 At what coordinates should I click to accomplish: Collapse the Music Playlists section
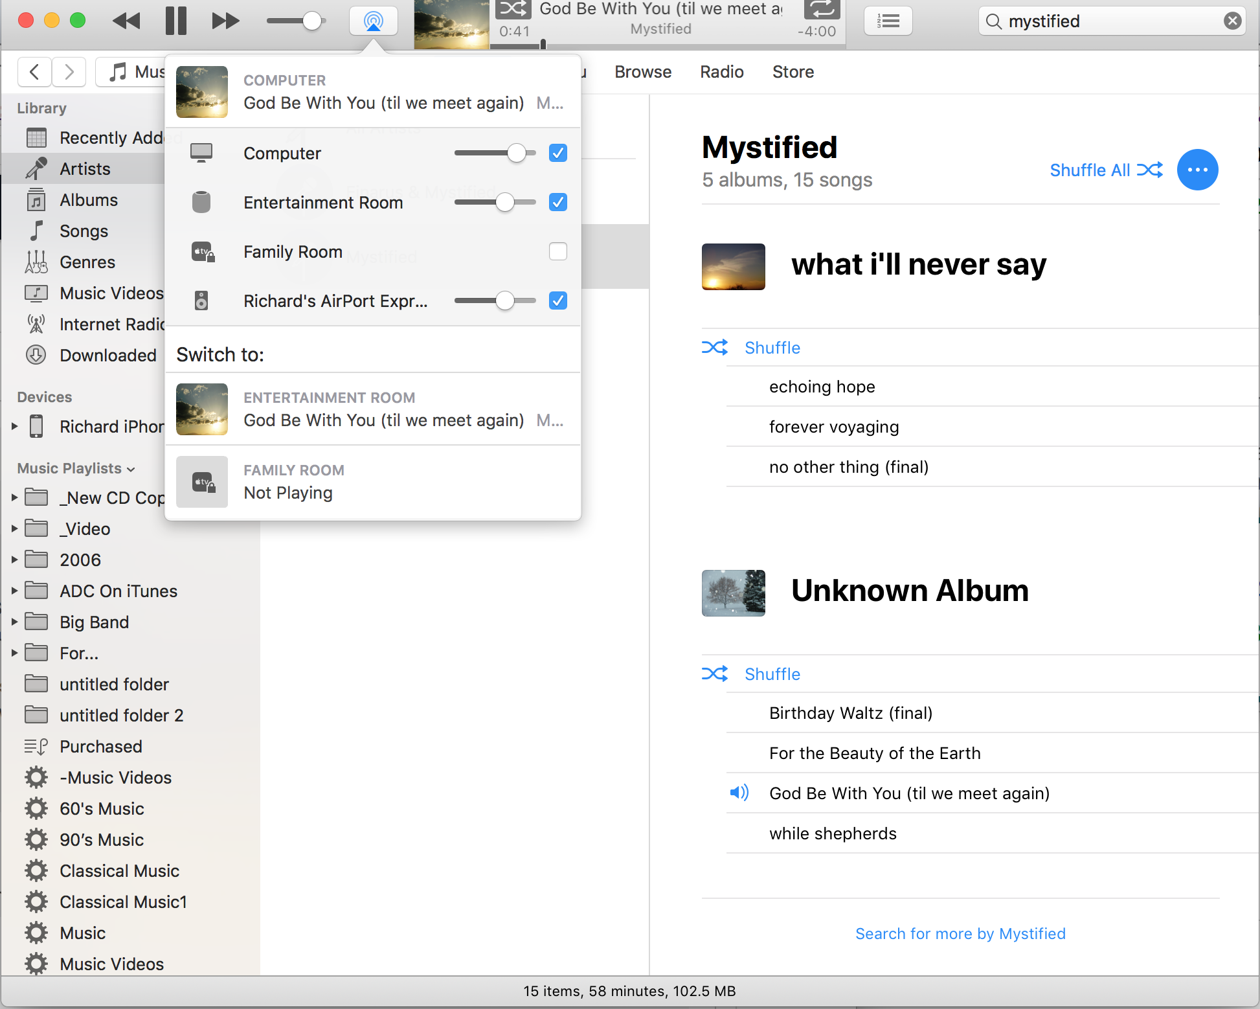[x=131, y=469]
